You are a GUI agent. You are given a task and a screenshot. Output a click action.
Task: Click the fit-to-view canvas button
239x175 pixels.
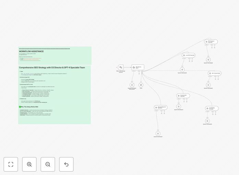point(11,164)
